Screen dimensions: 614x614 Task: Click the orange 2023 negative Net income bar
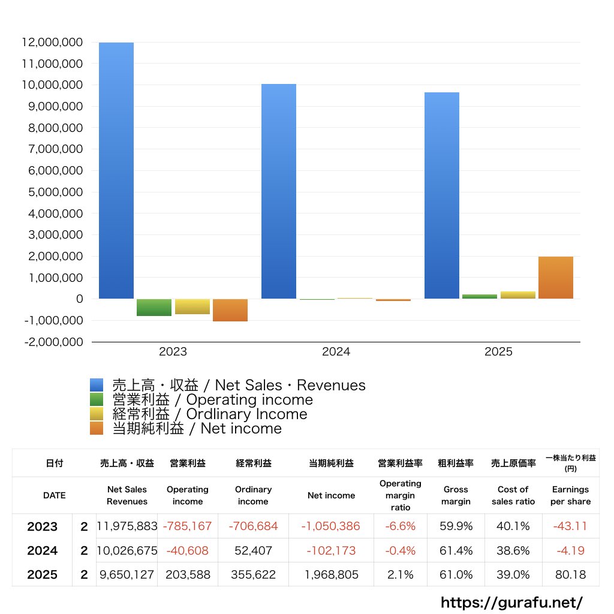[x=230, y=310]
